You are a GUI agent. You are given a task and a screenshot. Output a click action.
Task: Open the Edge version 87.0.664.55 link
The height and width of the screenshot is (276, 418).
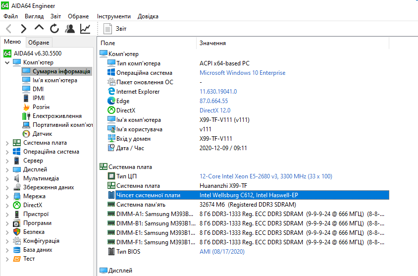click(x=214, y=101)
